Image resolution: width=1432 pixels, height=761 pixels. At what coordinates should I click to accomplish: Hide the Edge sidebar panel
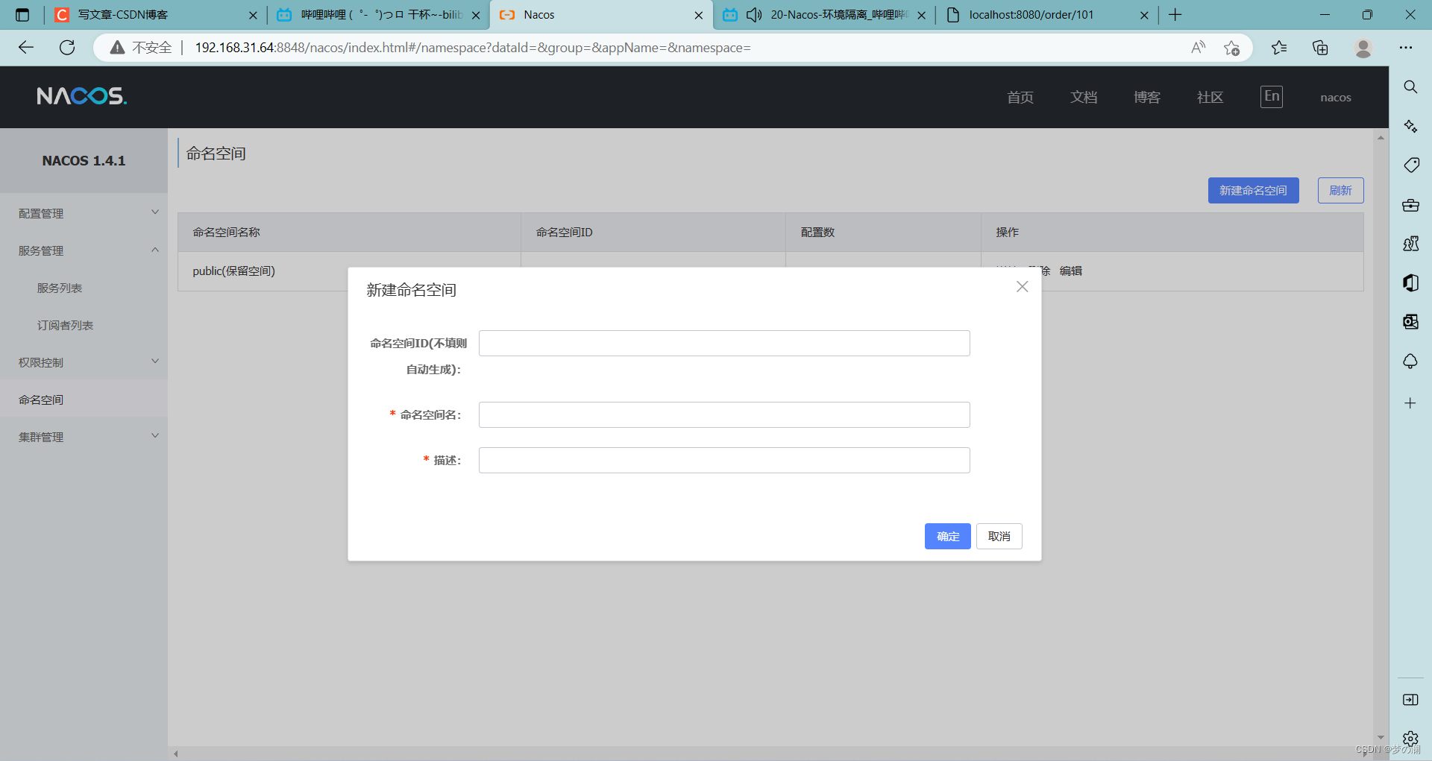click(x=1410, y=699)
